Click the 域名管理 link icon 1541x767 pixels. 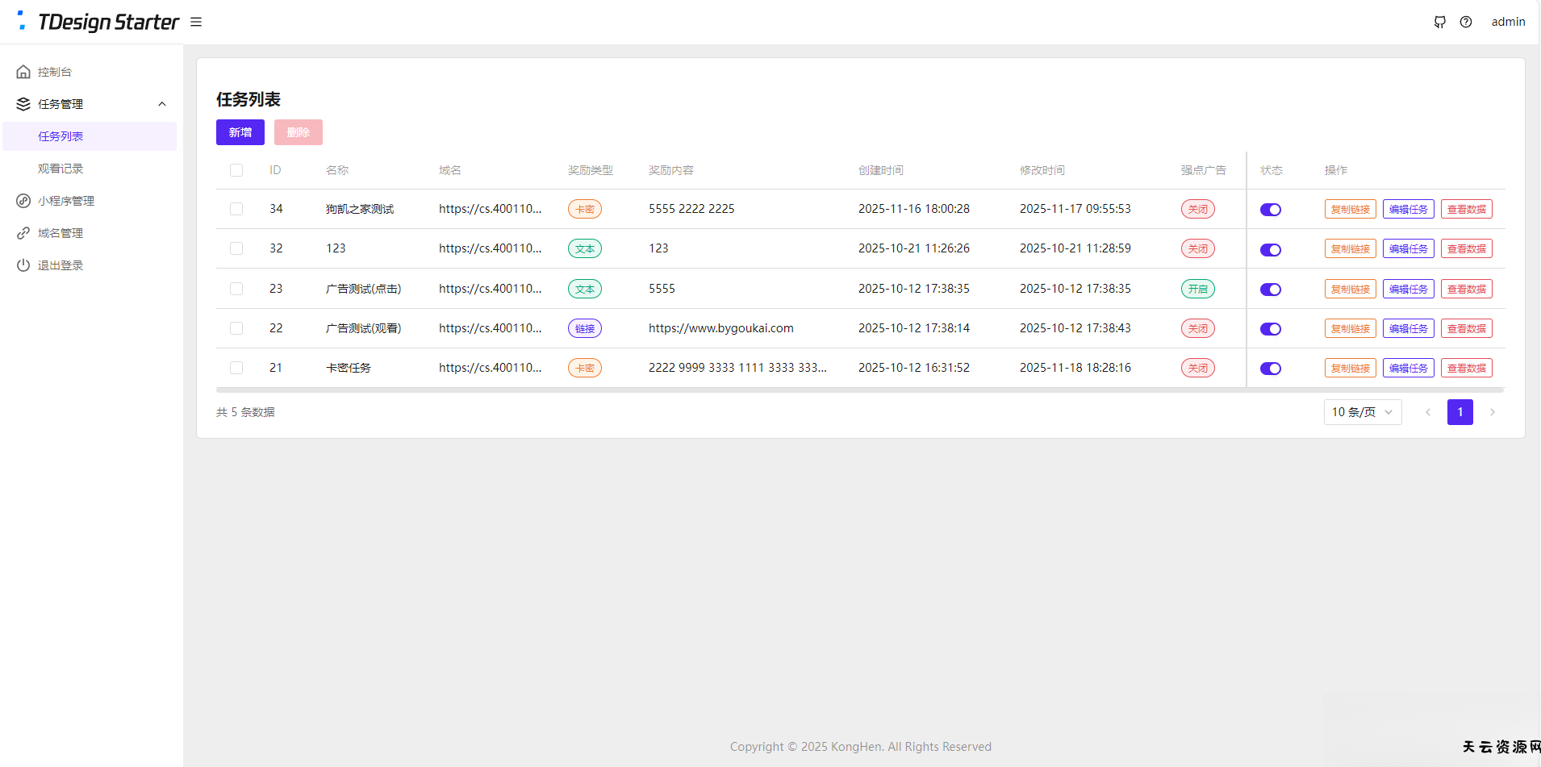[23, 233]
